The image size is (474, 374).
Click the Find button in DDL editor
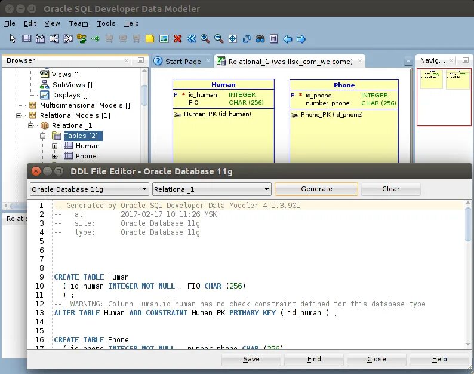tap(314, 359)
